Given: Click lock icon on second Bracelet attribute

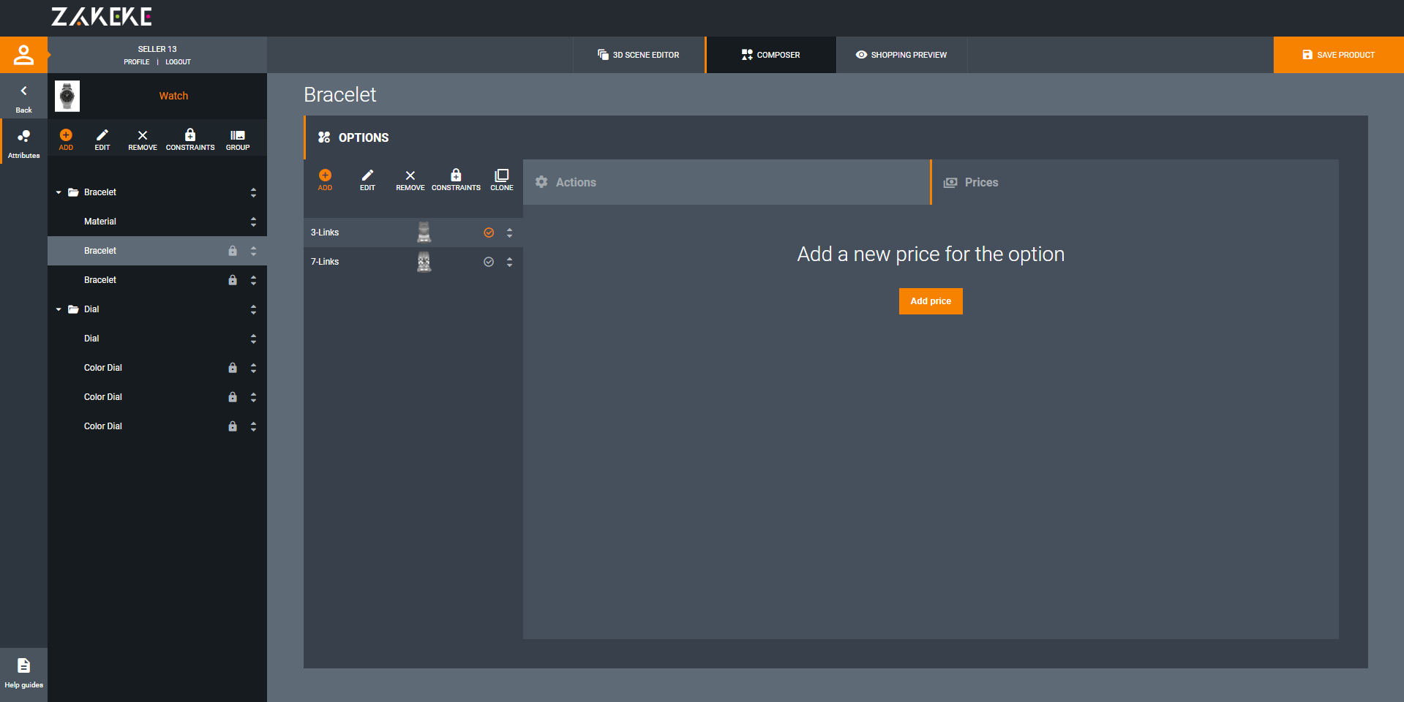Looking at the screenshot, I should pos(233,280).
